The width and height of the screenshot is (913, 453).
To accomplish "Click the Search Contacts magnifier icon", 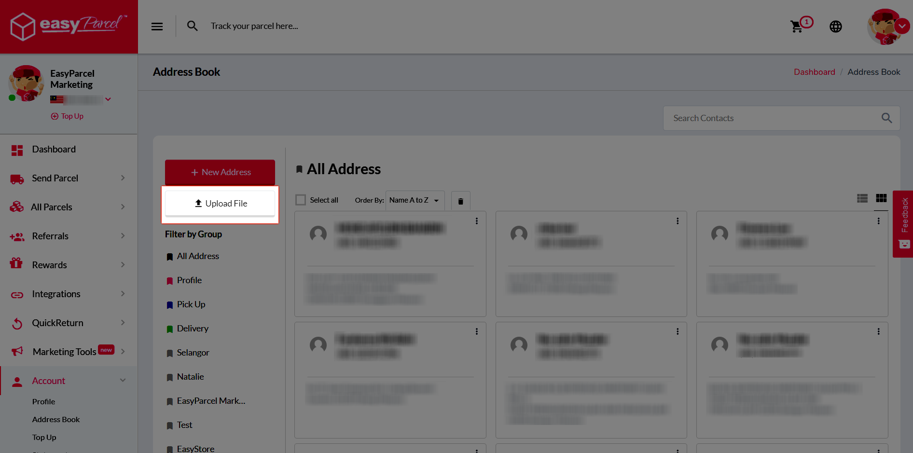I will coord(886,118).
